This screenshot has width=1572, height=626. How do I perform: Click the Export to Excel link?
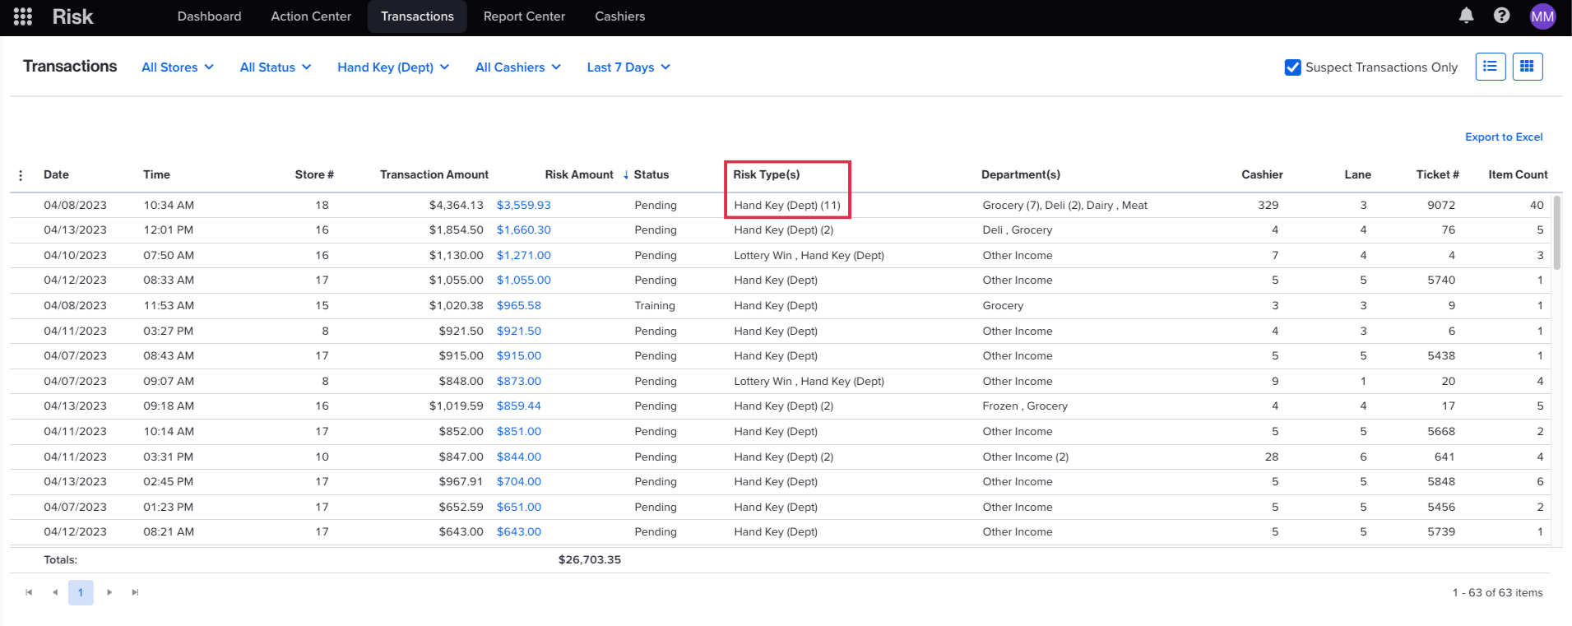pyautogui.click(x=1503, y=137)
